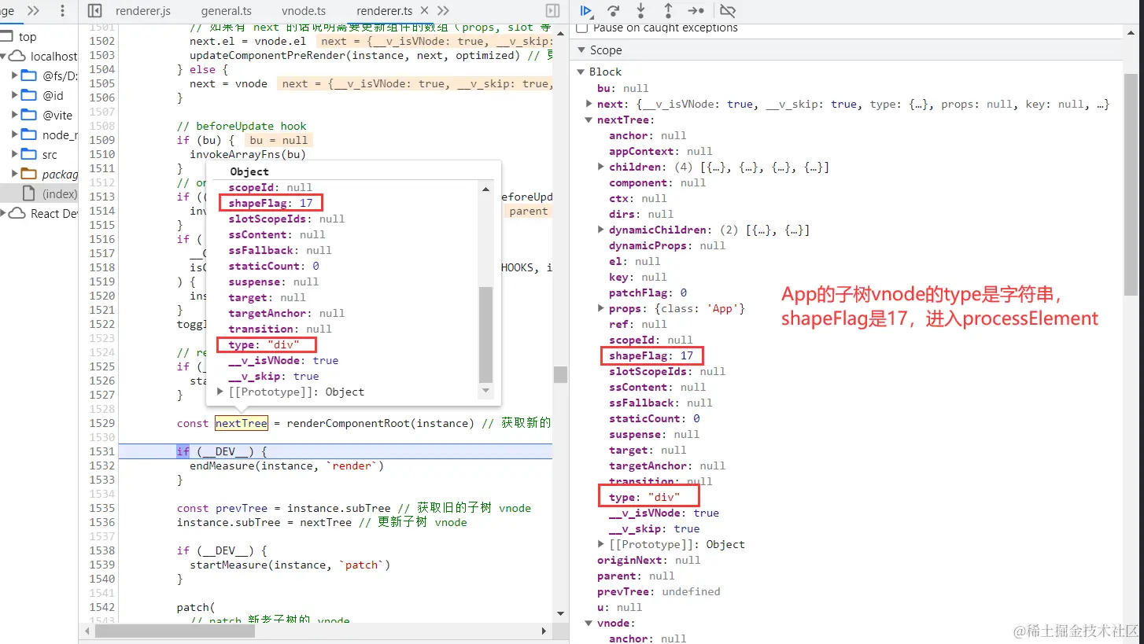Click the highlighted nextTree variable in code

coord(242,423)
